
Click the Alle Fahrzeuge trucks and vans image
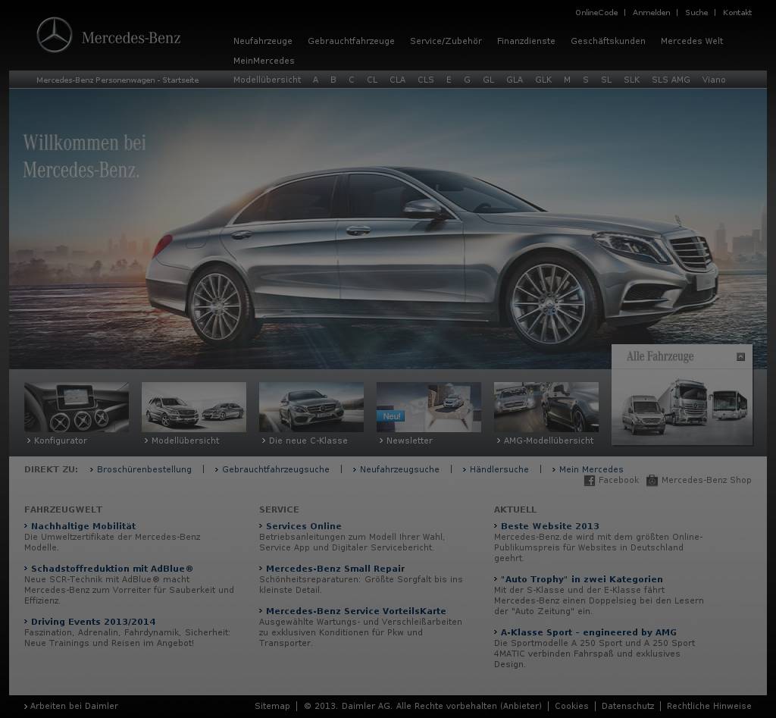click(682, 407)
